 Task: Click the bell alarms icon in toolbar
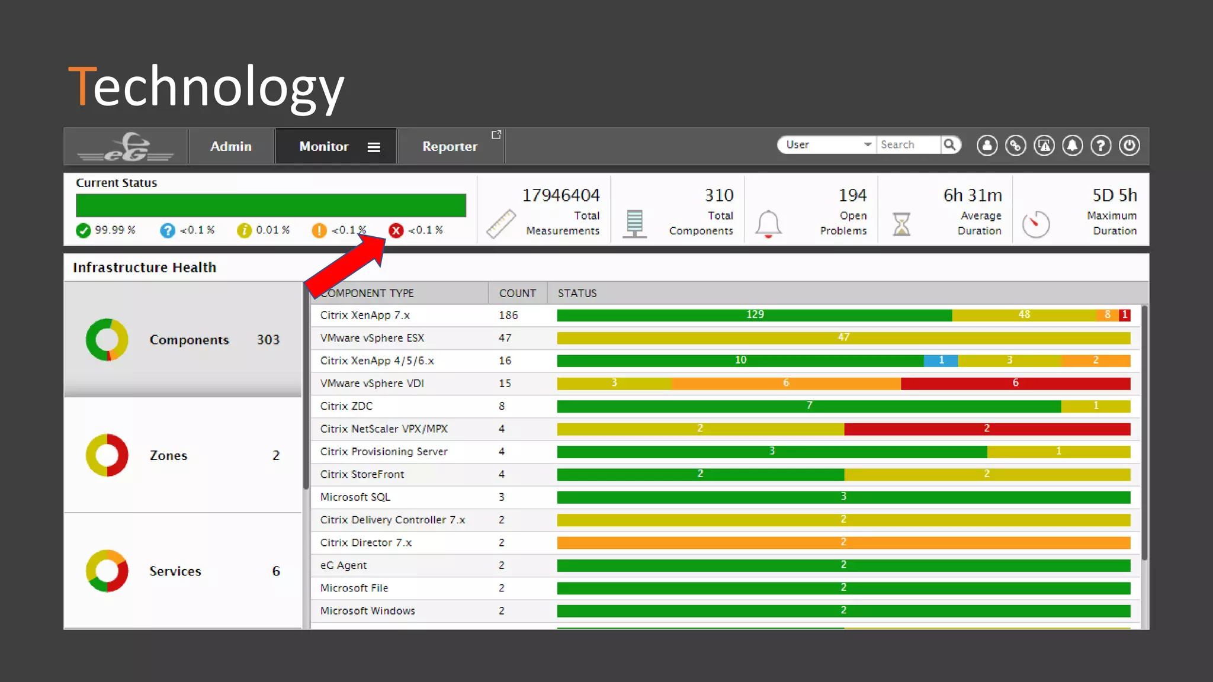coord(1072,146)
